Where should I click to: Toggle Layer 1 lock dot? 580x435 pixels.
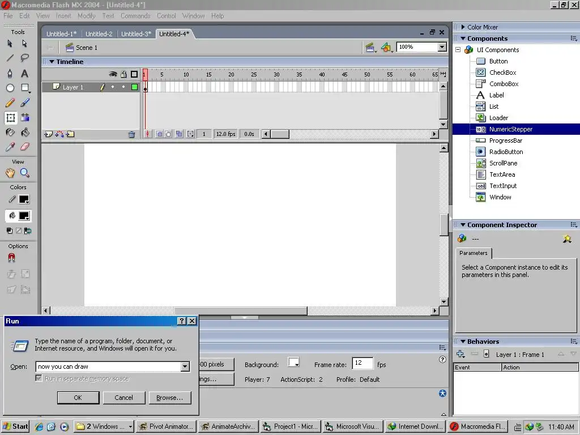coord(123,87)
